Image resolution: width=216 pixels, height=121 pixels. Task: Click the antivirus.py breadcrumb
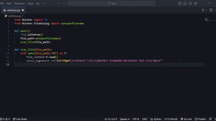point(15,16)
